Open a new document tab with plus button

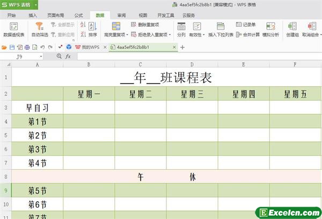182,47
